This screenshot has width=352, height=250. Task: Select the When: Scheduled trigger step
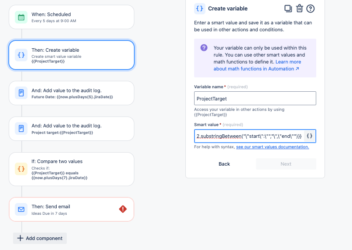72,17
